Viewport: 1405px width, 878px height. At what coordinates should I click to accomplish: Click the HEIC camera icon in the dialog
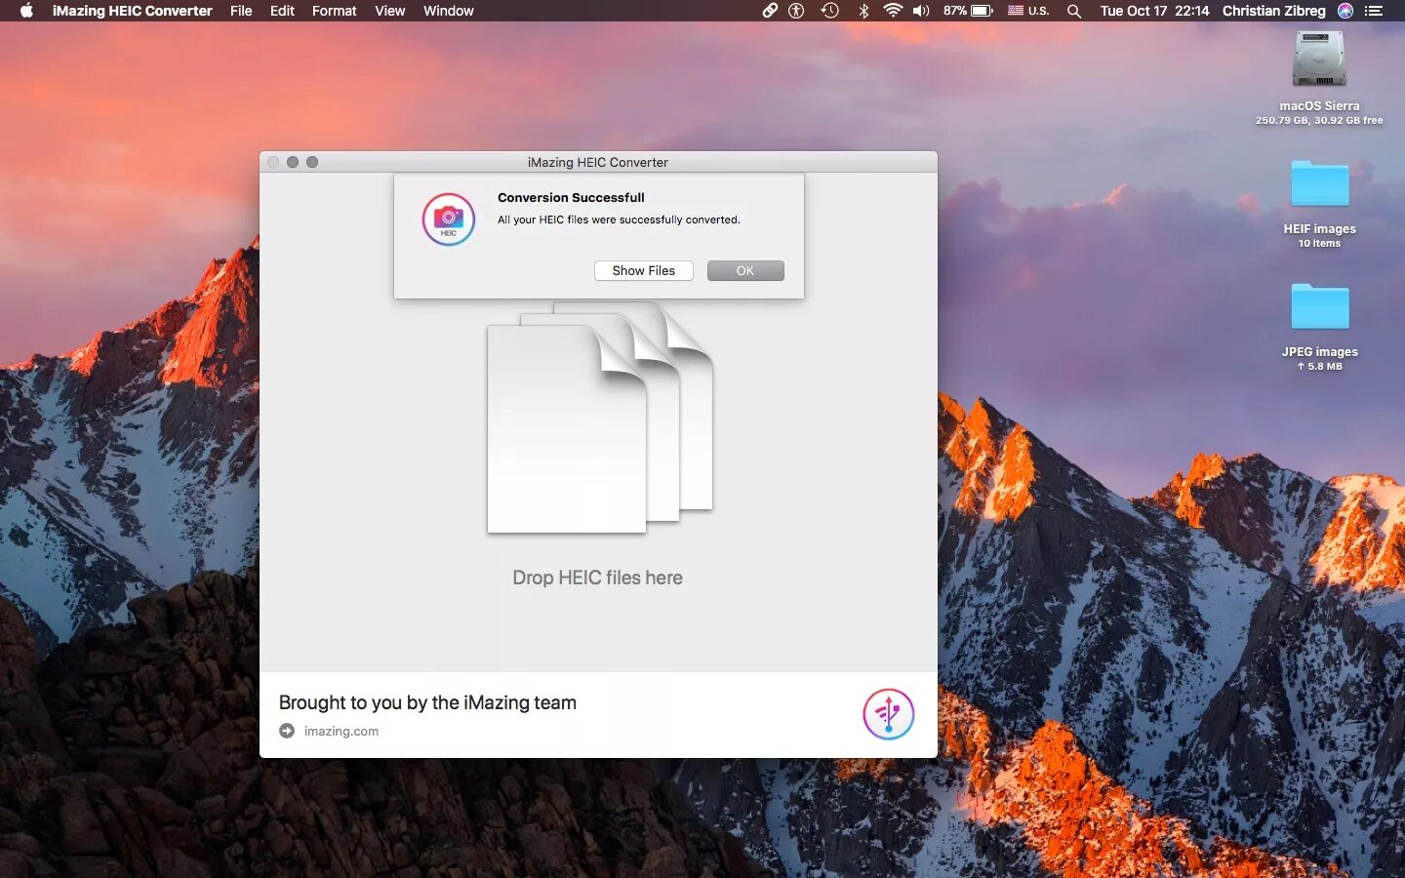click(x=449, y=219)
